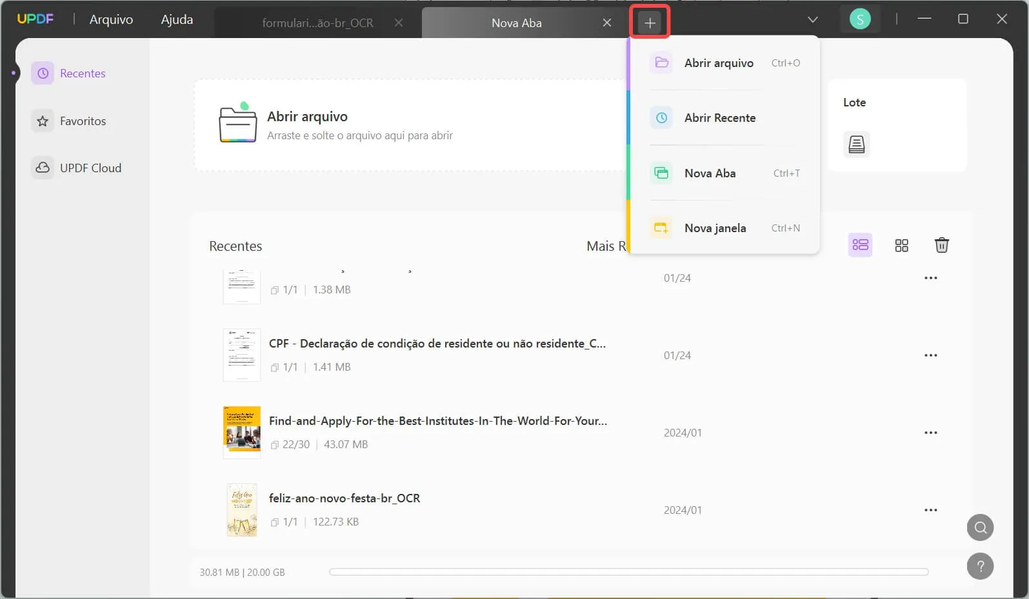Open more options for the CPF Declaração file

coord(930,355)
